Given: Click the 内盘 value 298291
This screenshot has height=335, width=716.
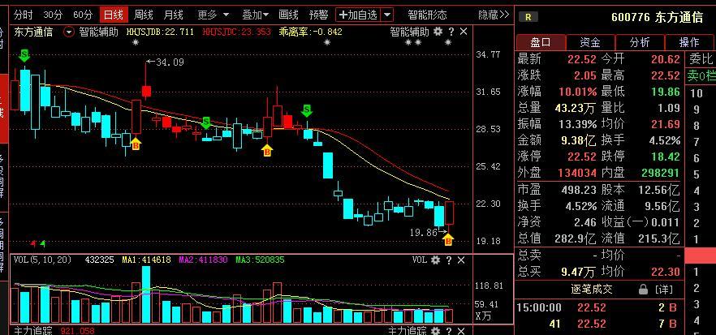Looking at the screenshot, I should coord(660,174).
